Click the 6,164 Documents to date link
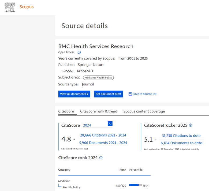The height and width of the screenshot is (191, 209). tap(181, 143)
